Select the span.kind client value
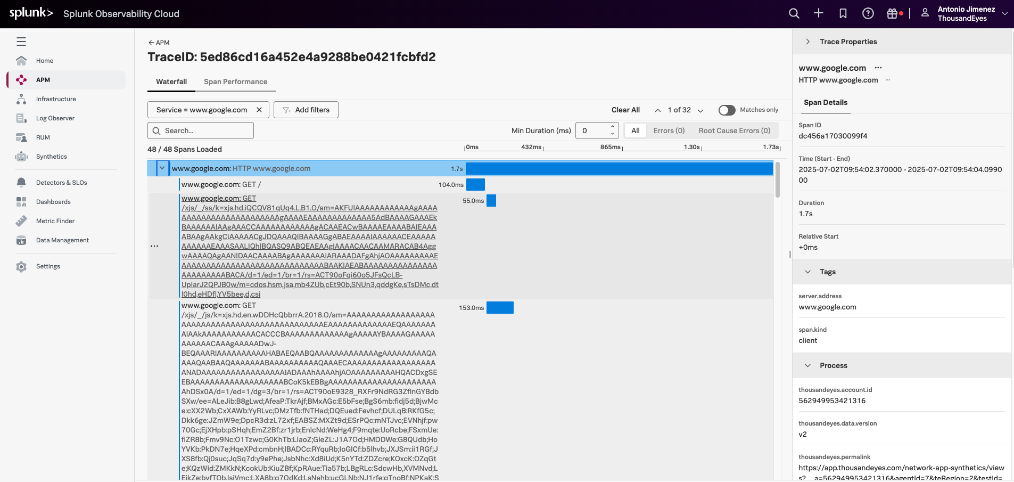Image resolution: width=1014 pixels, height=482 pixels. tap(807, 340)
